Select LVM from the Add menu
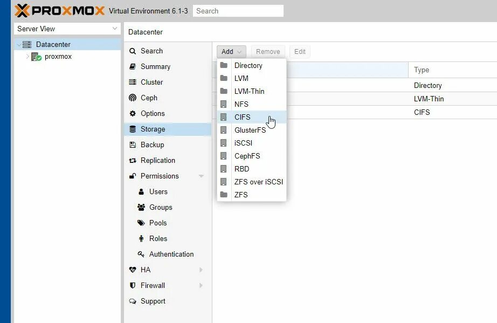This screenshot has height=323, width=497. (252, 78)
